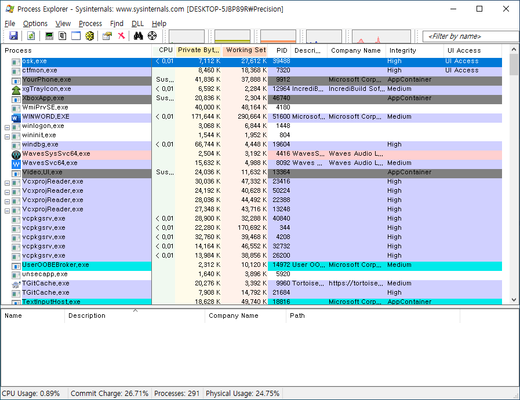Sort by the Process column header

coord(77,50)
